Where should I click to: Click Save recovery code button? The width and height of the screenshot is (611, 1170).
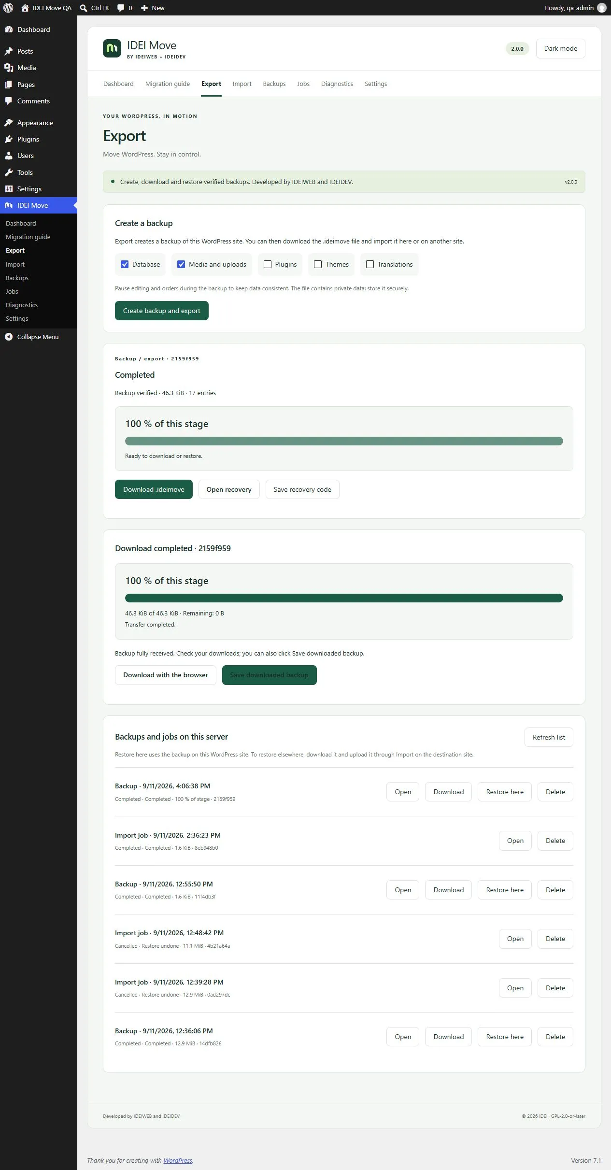(x=302, y=489)
